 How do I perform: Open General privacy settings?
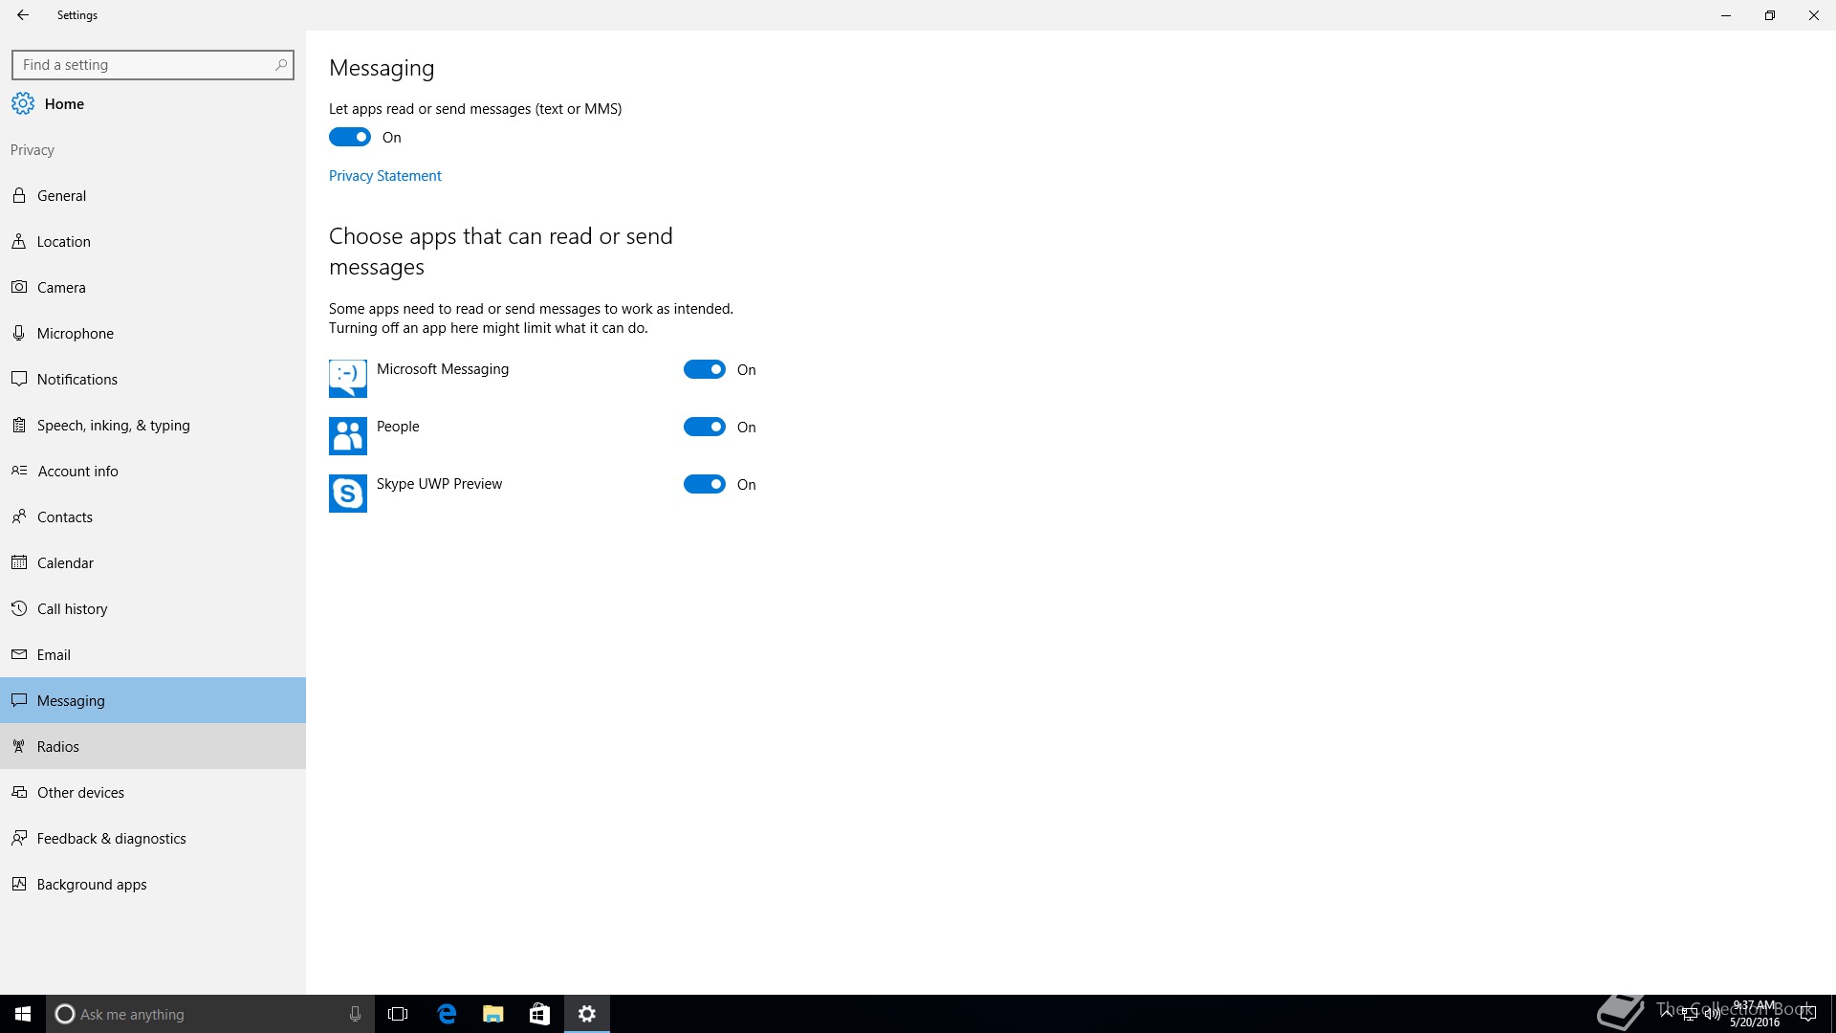coord(153,195)
